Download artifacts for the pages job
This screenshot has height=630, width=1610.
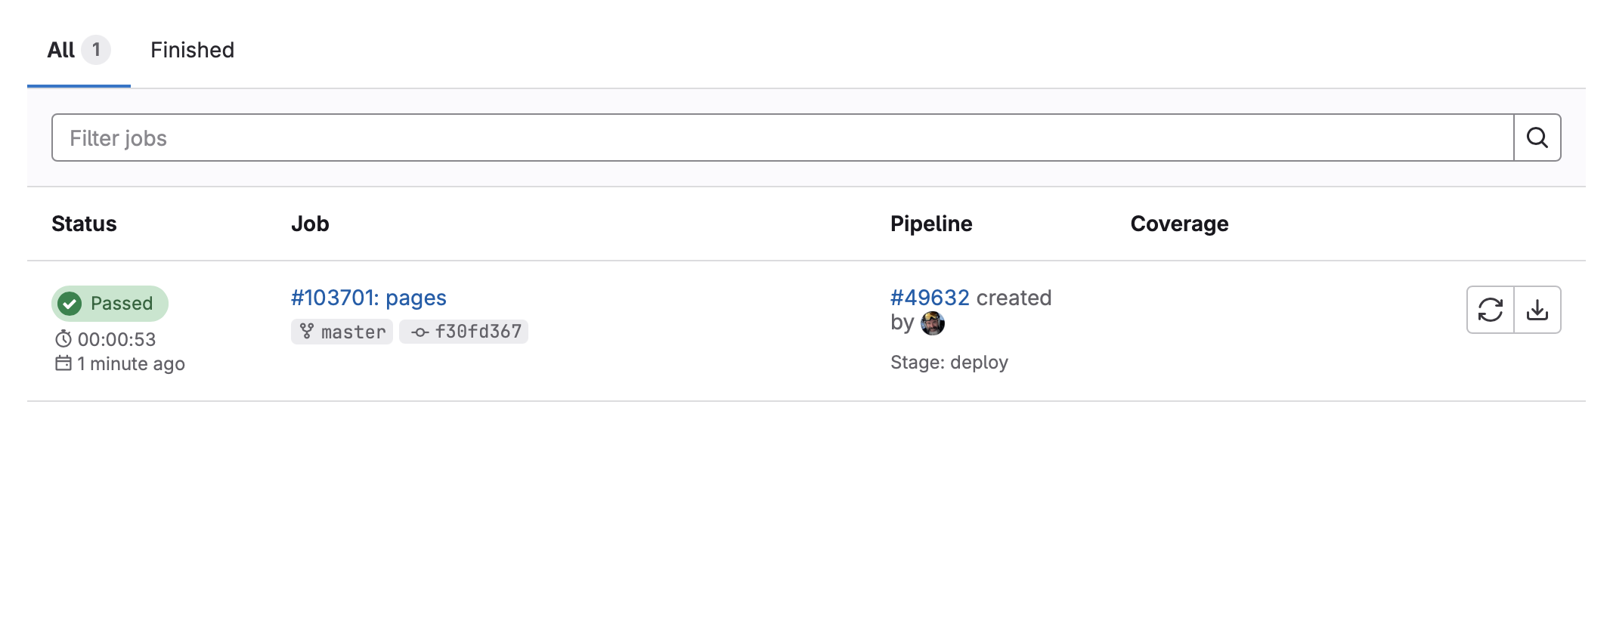1537,310
